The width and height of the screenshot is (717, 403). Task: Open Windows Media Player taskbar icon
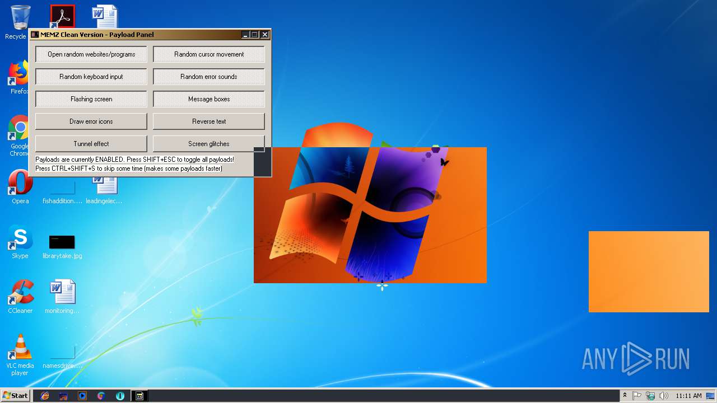[x=82, y=396]
